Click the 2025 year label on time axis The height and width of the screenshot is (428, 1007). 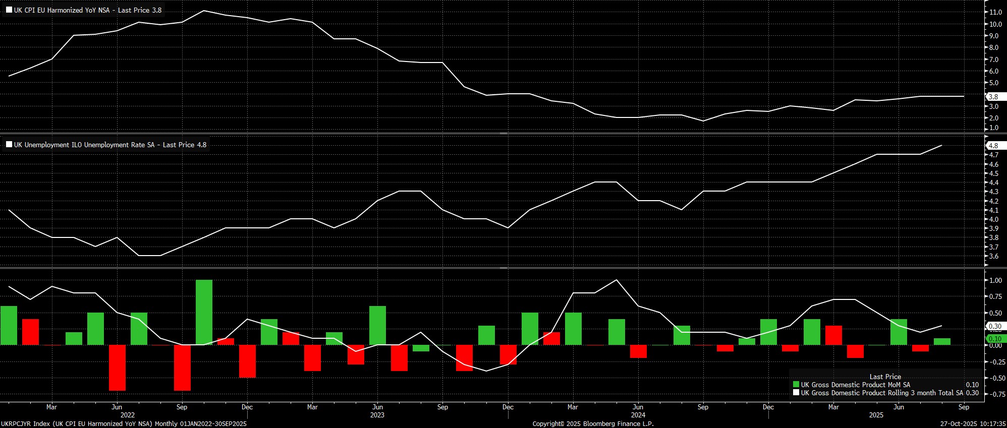click(876, 415)
